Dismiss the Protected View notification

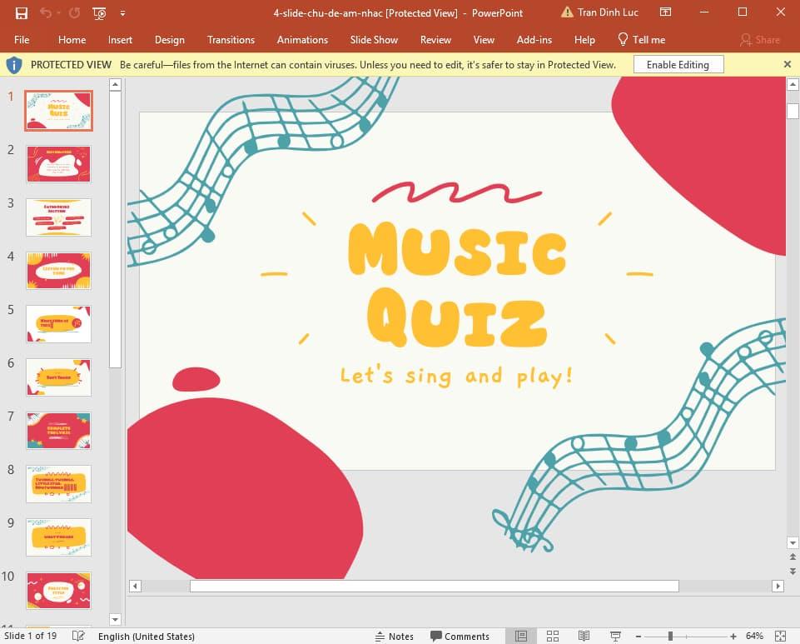(787, 64)
